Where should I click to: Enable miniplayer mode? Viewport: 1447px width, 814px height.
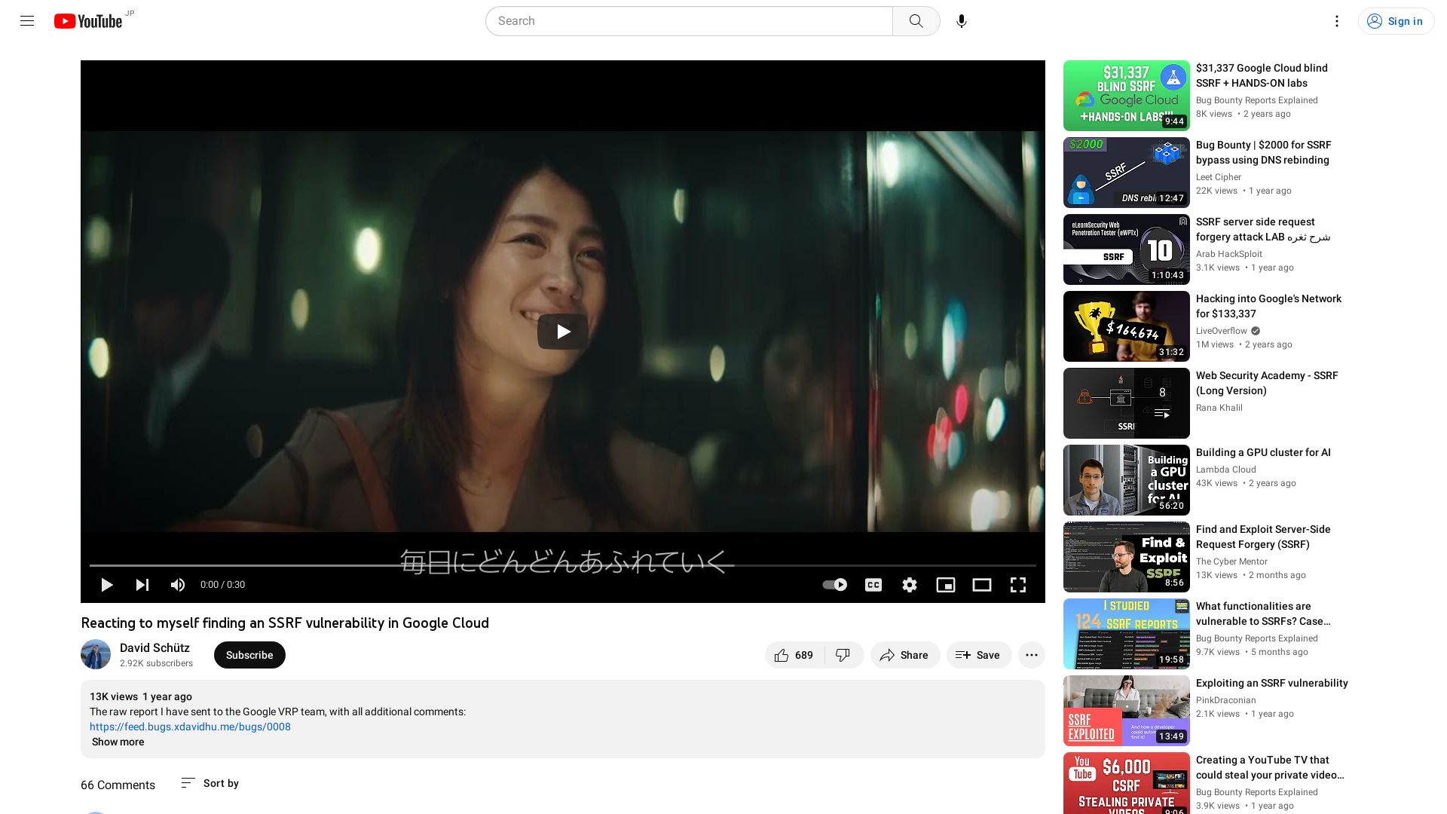click(x=946, y=585)
